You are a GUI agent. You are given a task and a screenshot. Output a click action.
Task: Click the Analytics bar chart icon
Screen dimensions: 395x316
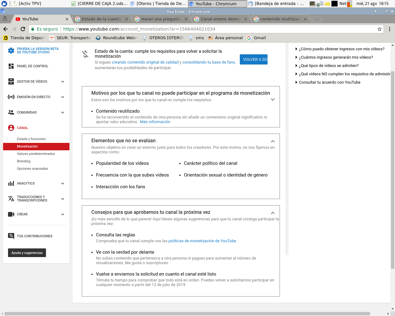11,183
